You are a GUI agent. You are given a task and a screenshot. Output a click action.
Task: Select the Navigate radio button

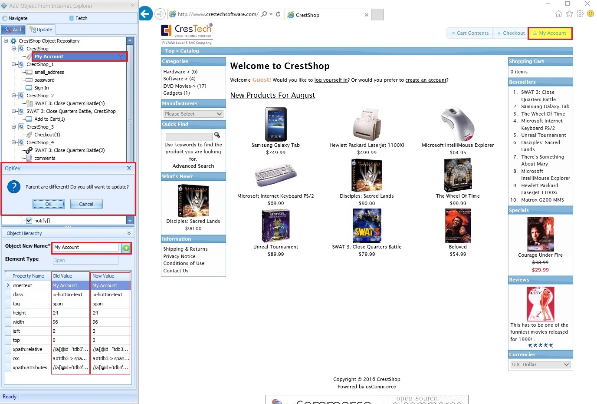click(x=5, y=18)
